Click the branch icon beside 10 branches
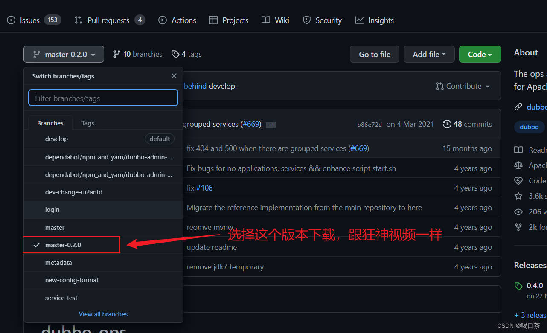547x333 pixels. (x=116, y=54)
